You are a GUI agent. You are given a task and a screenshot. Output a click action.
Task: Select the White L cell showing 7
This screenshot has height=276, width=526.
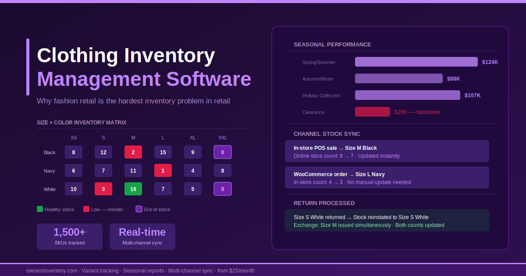[163, 189]
